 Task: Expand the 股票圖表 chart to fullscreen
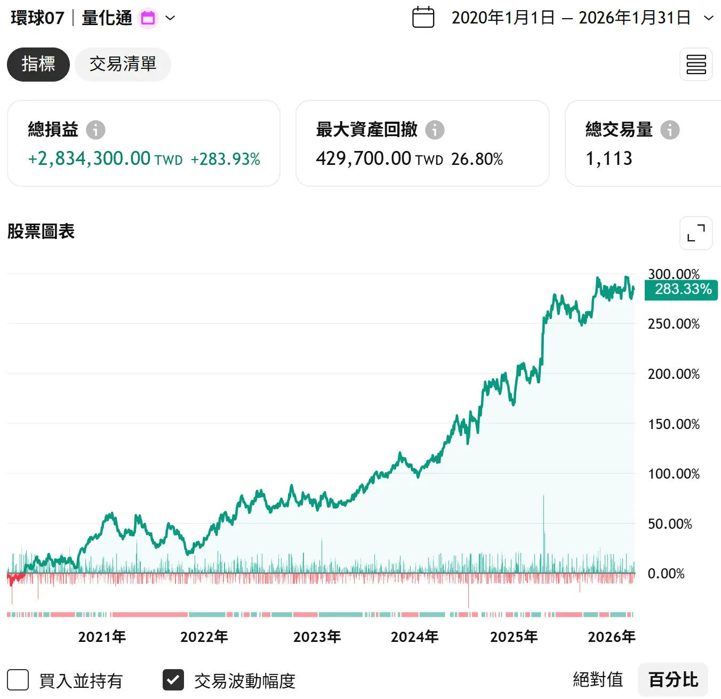696,233
